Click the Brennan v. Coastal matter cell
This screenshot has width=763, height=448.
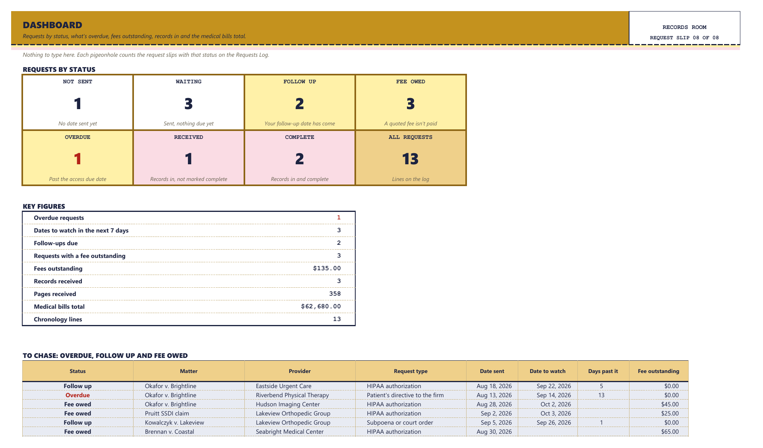tap(188, 432)
